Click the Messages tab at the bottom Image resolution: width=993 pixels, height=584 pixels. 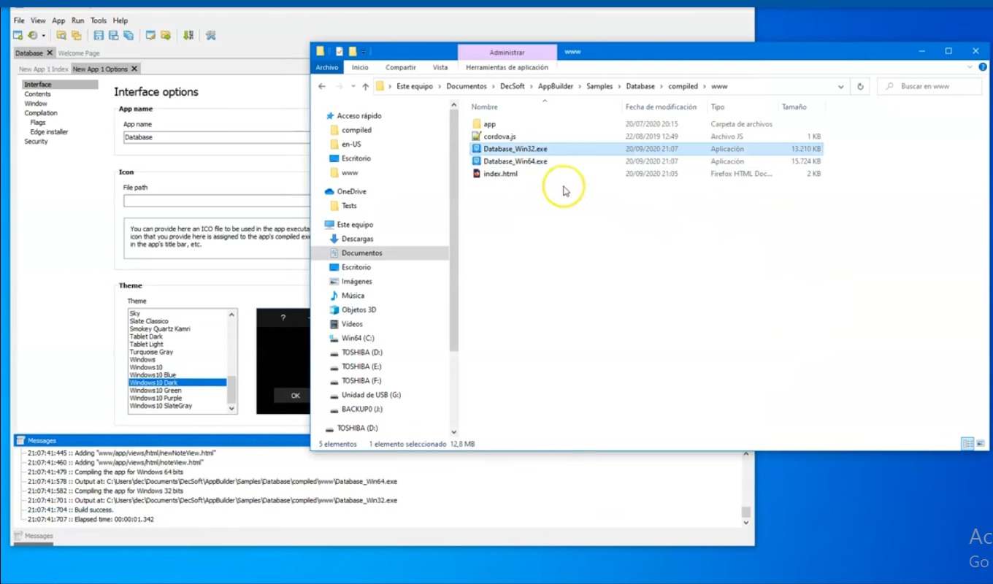coord(34,536)
